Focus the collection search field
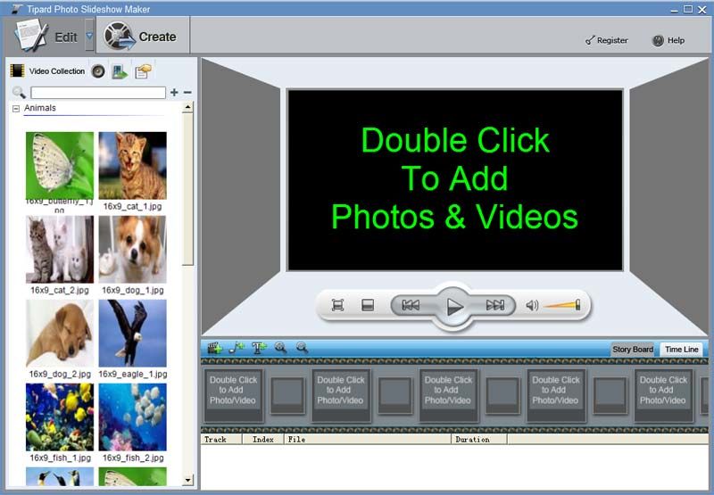Image resolution: width=714 pixels, height=495 pixels. 98,93
